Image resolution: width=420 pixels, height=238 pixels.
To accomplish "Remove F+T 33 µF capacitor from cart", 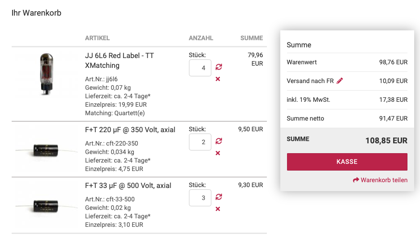I will (x=218, y=209).
